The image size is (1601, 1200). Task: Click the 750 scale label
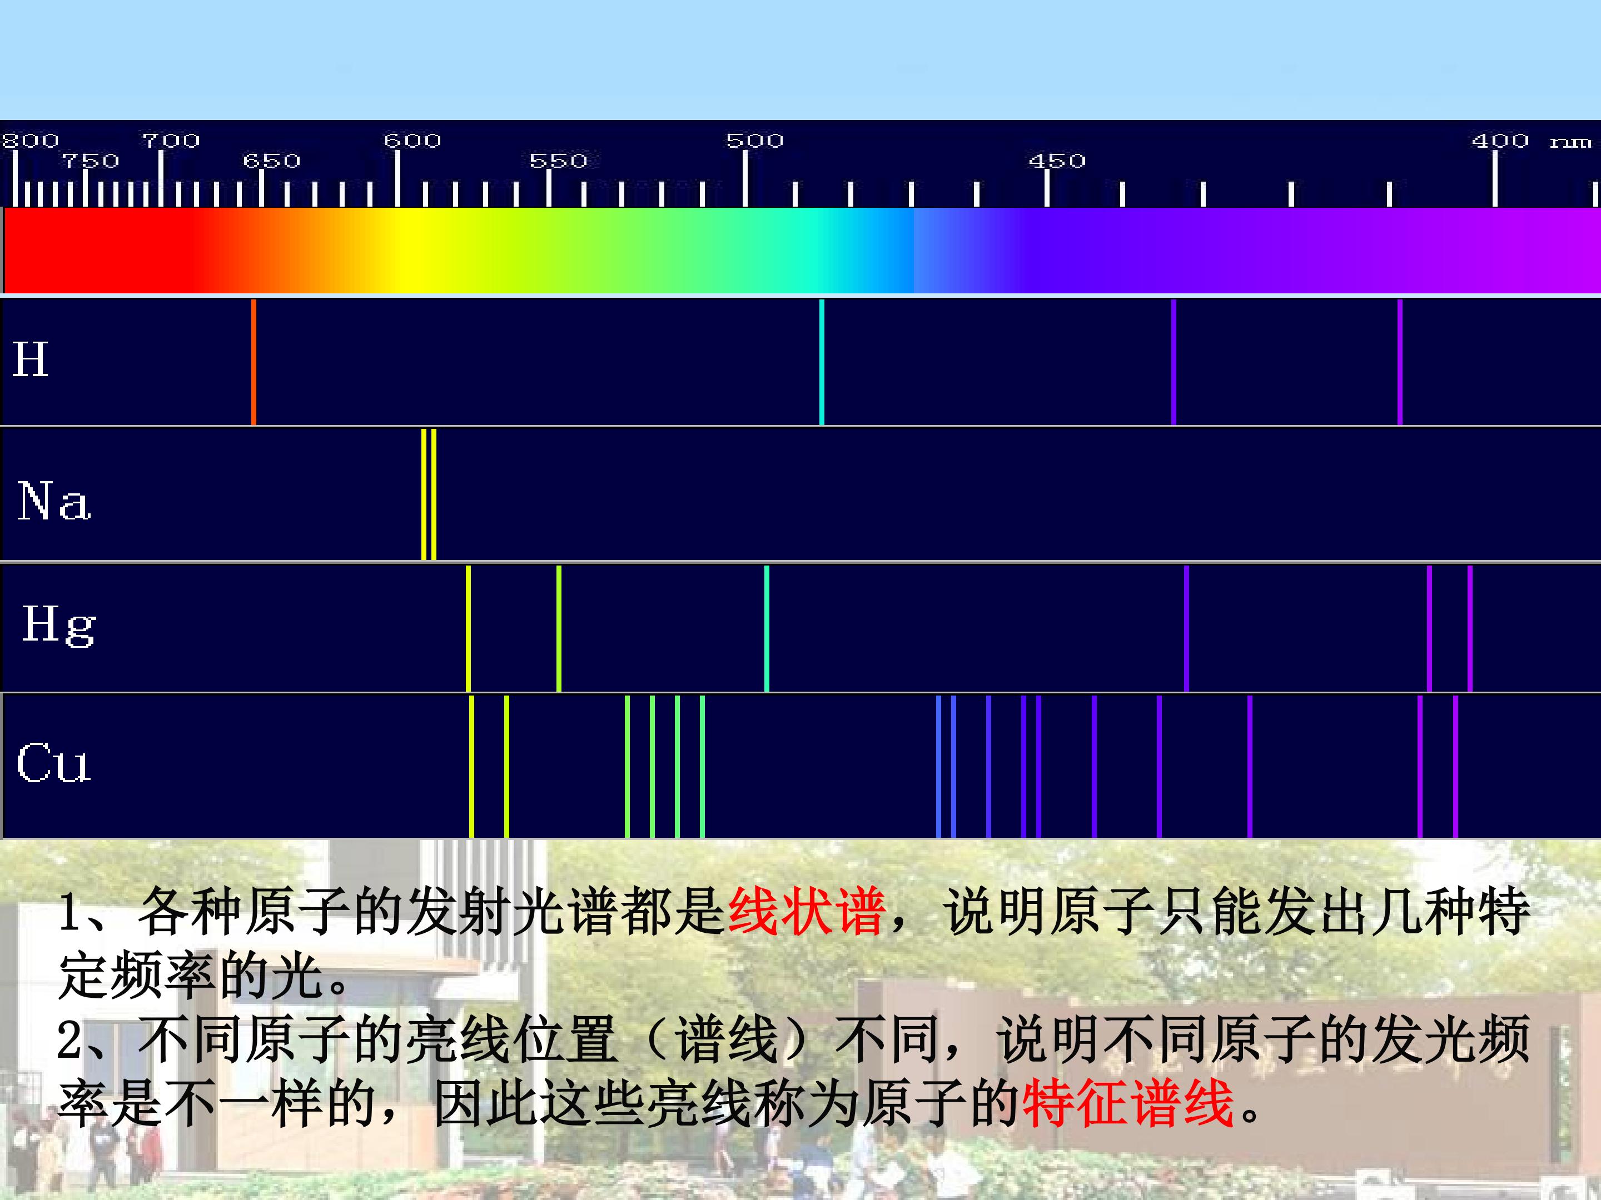91,161
